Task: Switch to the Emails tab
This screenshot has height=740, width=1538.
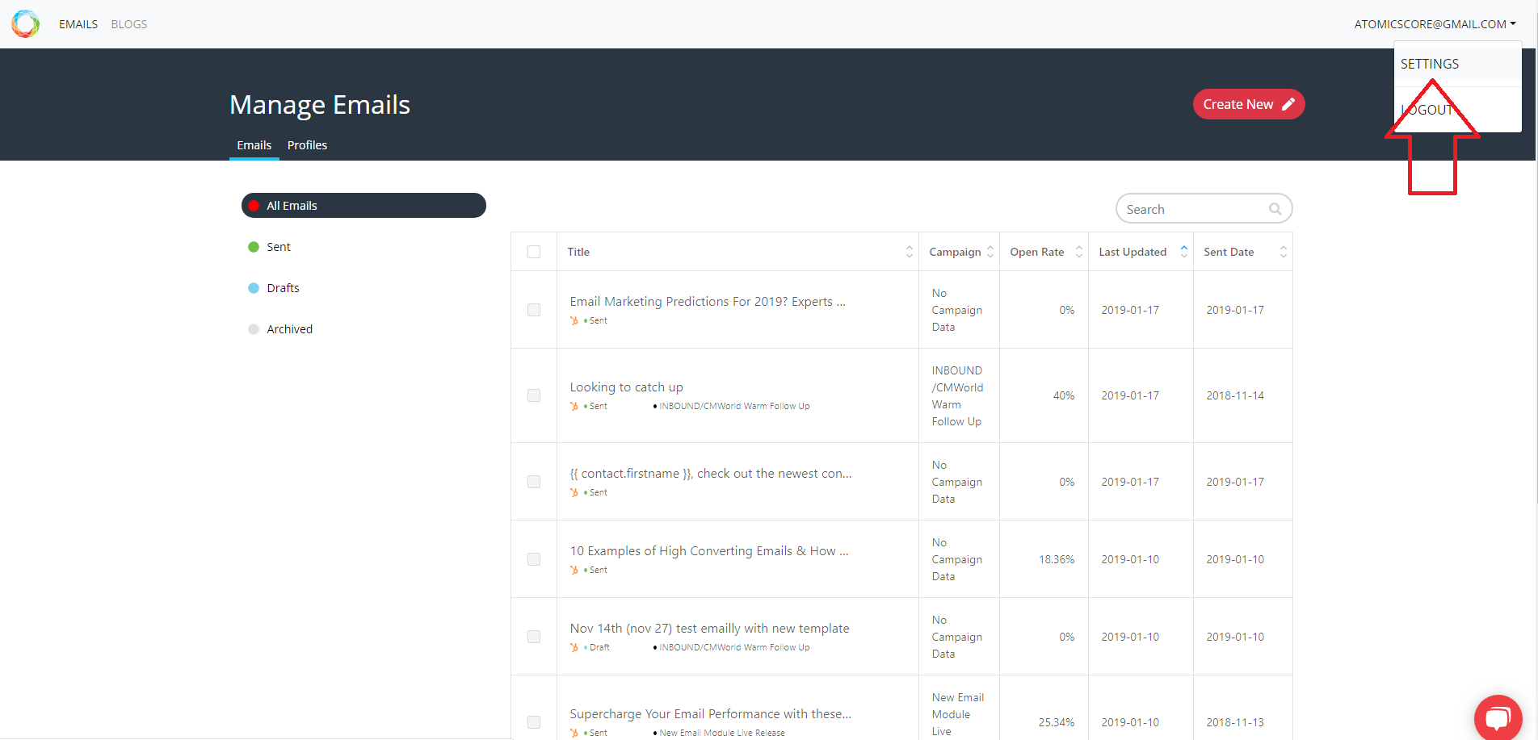Action: 254,145
